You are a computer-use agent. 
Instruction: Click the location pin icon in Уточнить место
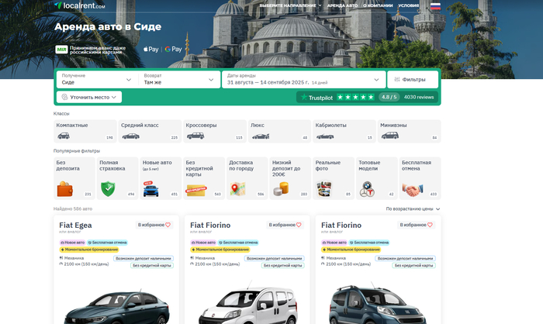64,97
